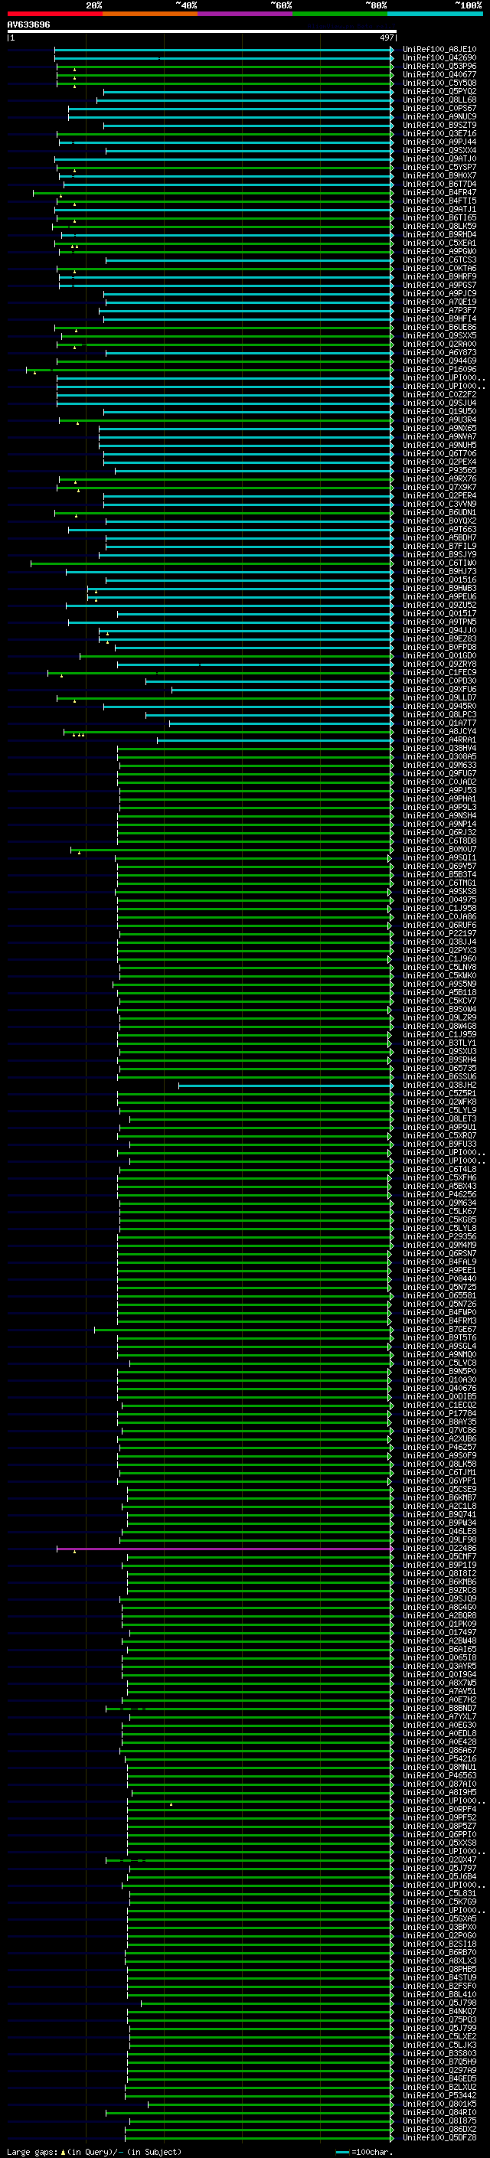
Task: Select hit label UniRef100_Q8LK59
Action: point(439,226)
